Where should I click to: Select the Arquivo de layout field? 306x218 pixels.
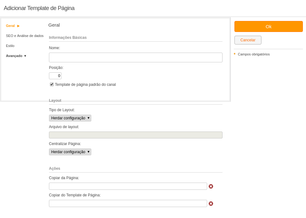pyautogui.click(x=136, y=135)
